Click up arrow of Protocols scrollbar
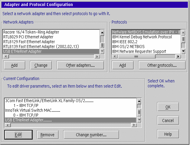The image size is (190, 145). click(x=183, y=33)
